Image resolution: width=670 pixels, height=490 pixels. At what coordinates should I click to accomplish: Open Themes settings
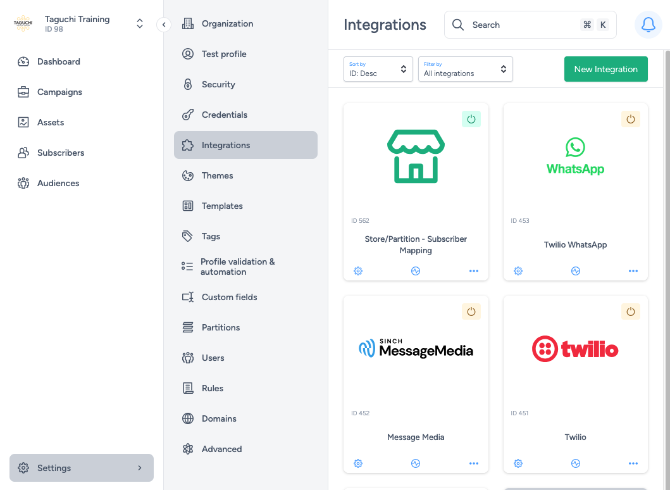(x=245, y=175)
